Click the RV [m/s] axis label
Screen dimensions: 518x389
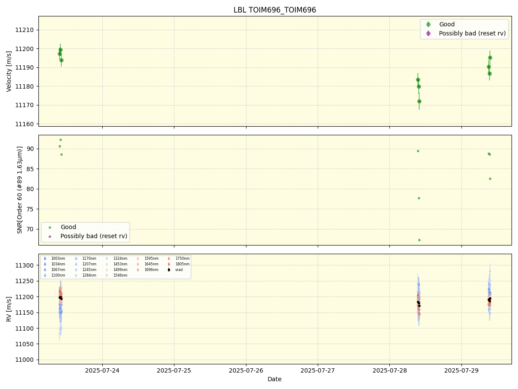[x=9, y=309]
